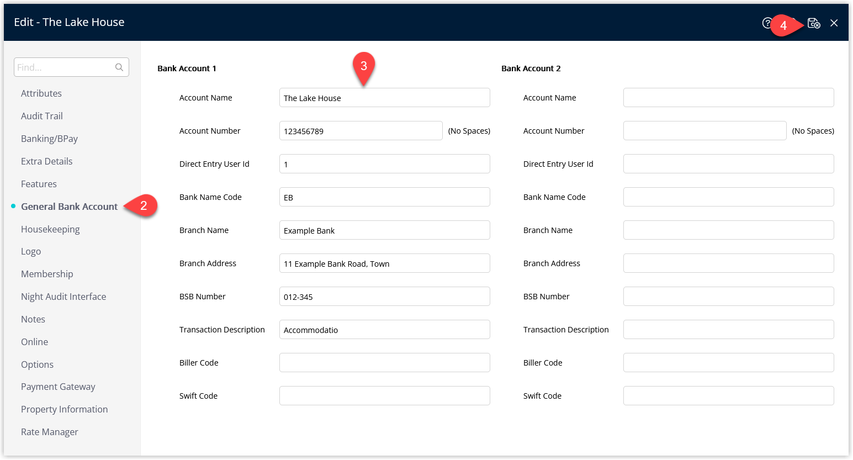Screen dimensions: 853x460
Task: Edit Bank Account 1 Branch Name field
Action: [385, 230]
